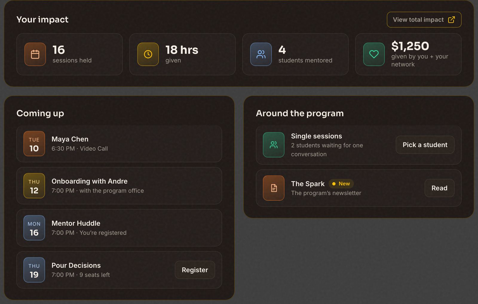
Task: Click the people icon beside students mentored
Action: coord(261,54)
